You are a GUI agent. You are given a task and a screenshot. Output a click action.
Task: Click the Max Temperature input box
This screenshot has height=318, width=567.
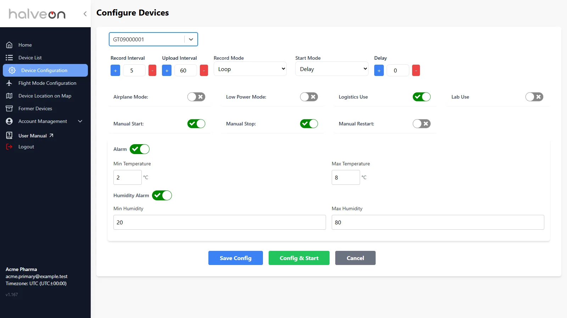click(x=346, y=177)
